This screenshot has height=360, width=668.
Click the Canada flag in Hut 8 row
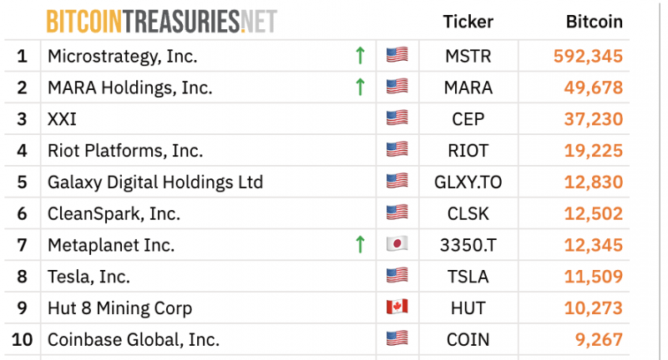397,307
